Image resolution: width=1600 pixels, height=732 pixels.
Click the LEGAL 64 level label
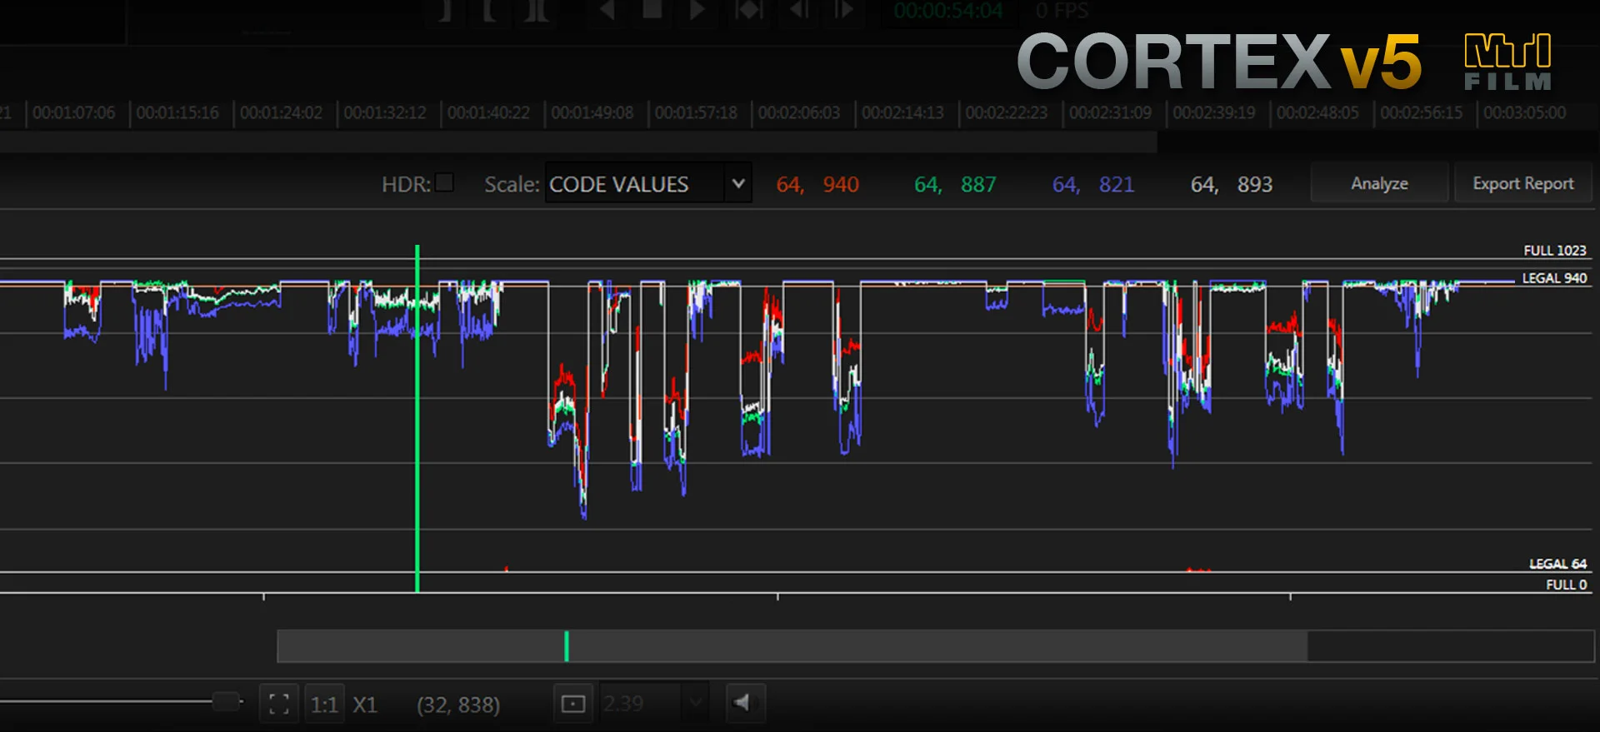tap(1557, 564)
